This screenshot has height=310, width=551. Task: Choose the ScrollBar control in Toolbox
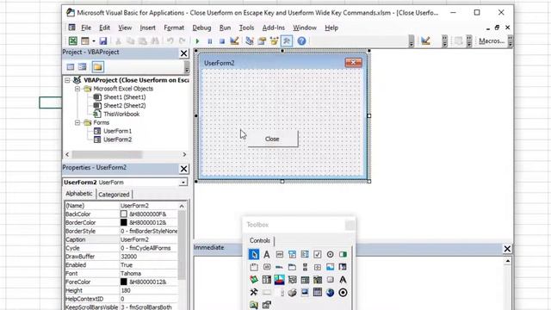click(x=305, y=267)
